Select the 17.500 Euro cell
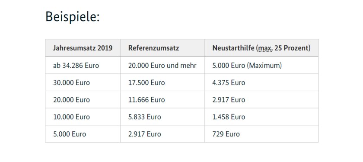The height and width of the screenshot is (162, 363). 162,83
